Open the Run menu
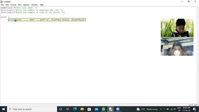This screenshot has width=199, height=112. [x=20, y=5]
